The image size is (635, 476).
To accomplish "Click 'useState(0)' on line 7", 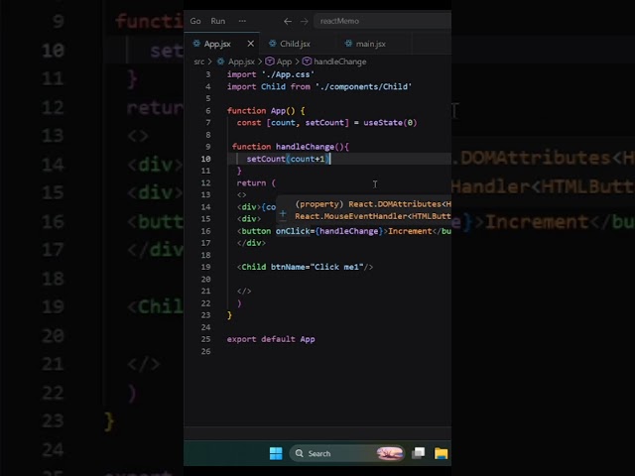I will point(390,123).
